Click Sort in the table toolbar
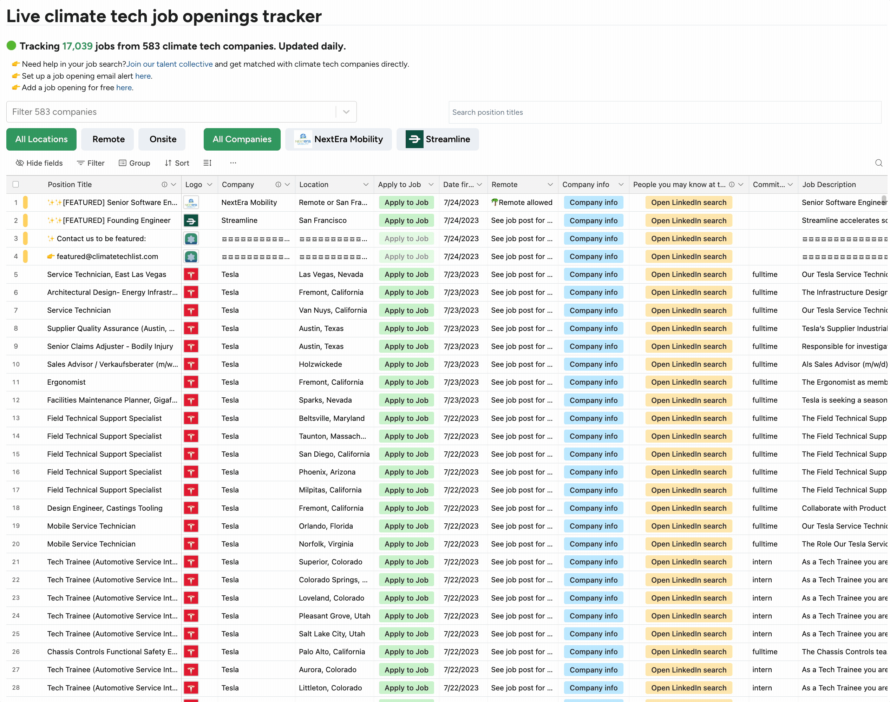This screenshot has height=702, width=890. coord(177,163)
